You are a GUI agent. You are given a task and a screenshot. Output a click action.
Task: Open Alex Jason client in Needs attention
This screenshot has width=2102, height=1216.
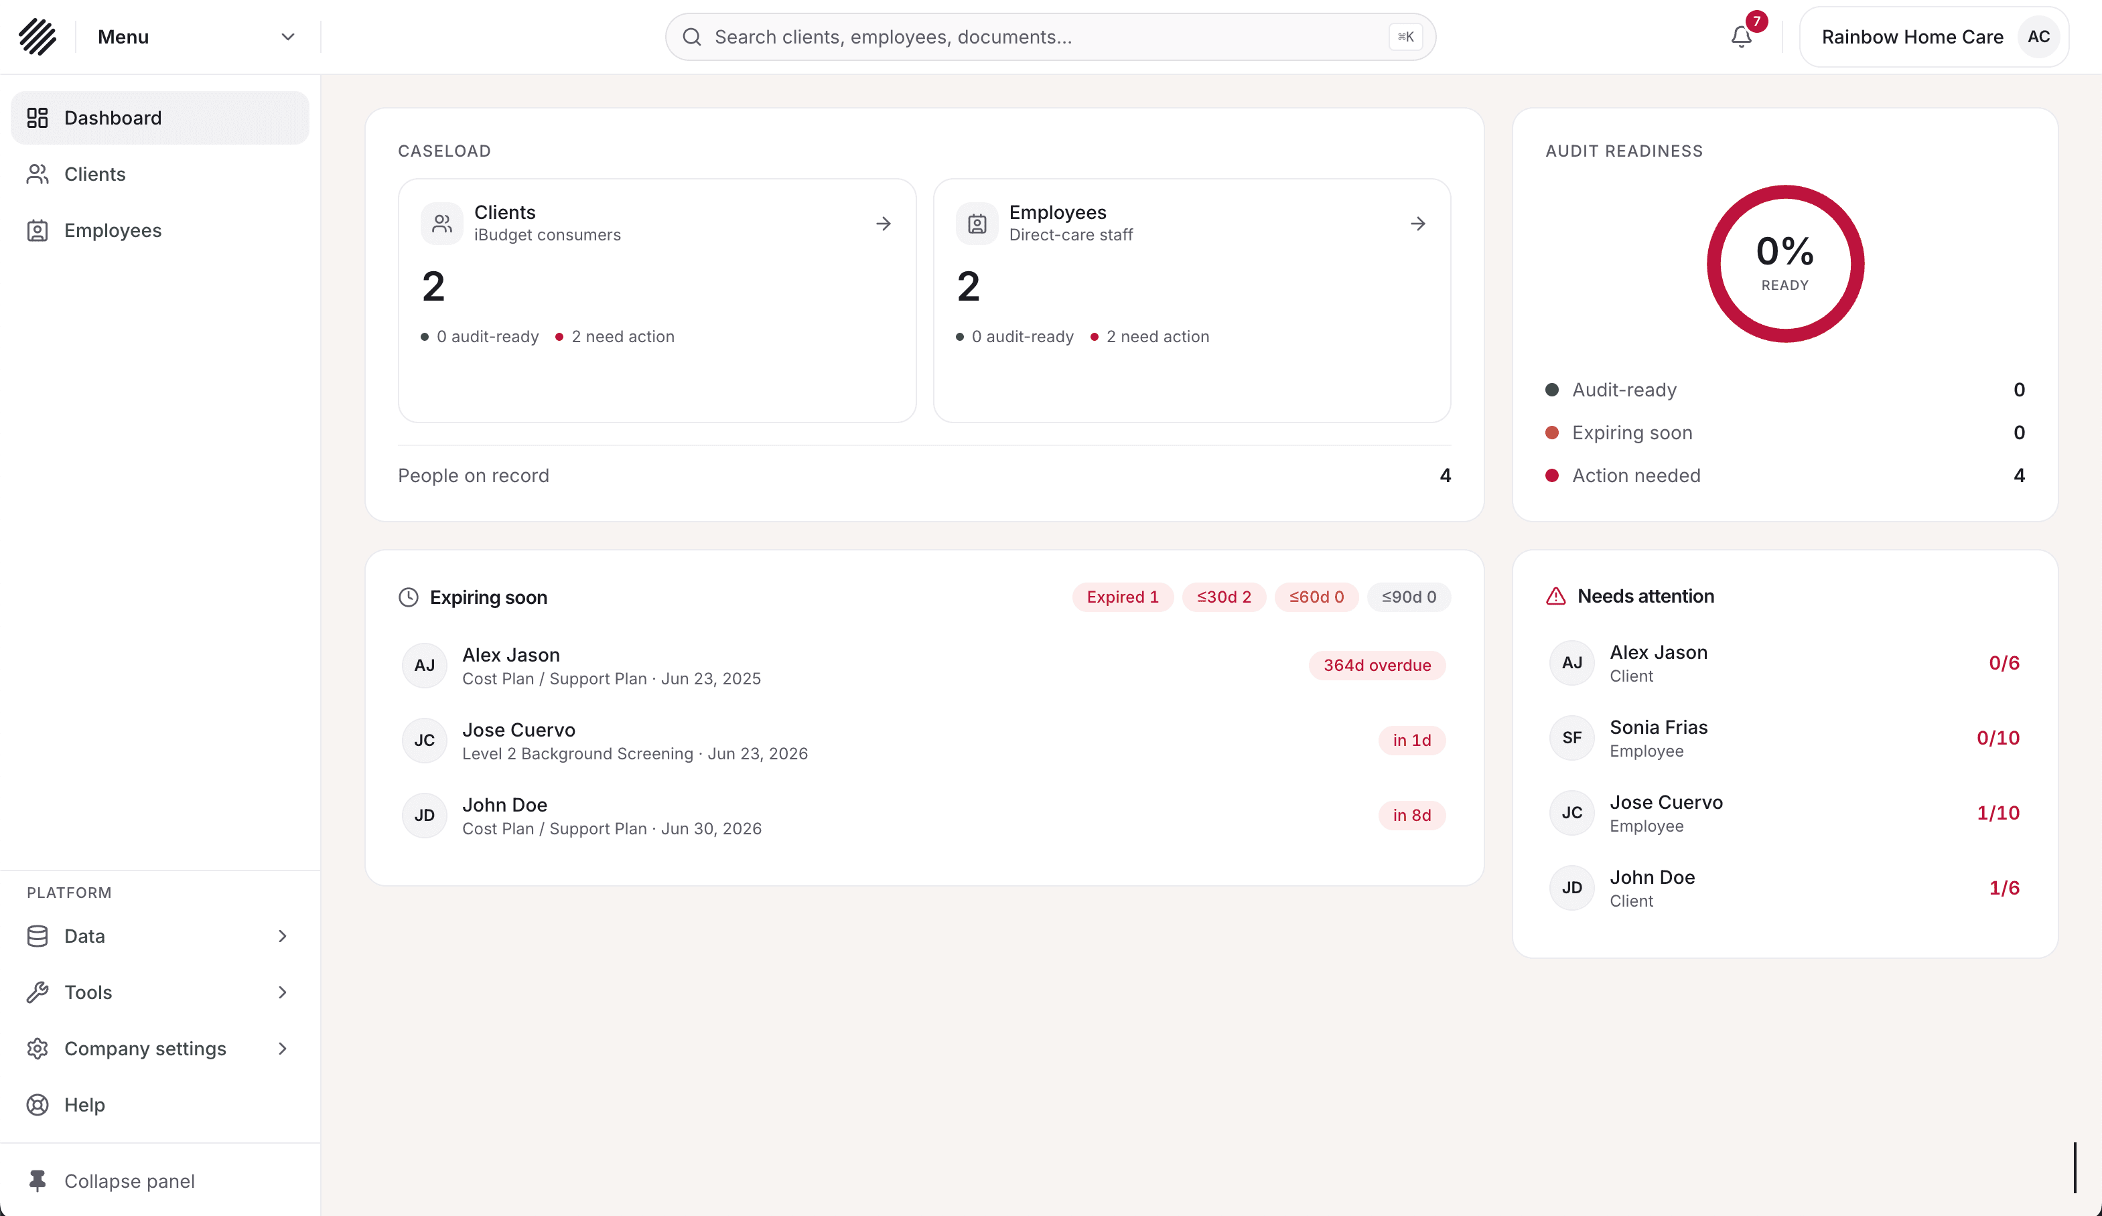pos(1785,663)
